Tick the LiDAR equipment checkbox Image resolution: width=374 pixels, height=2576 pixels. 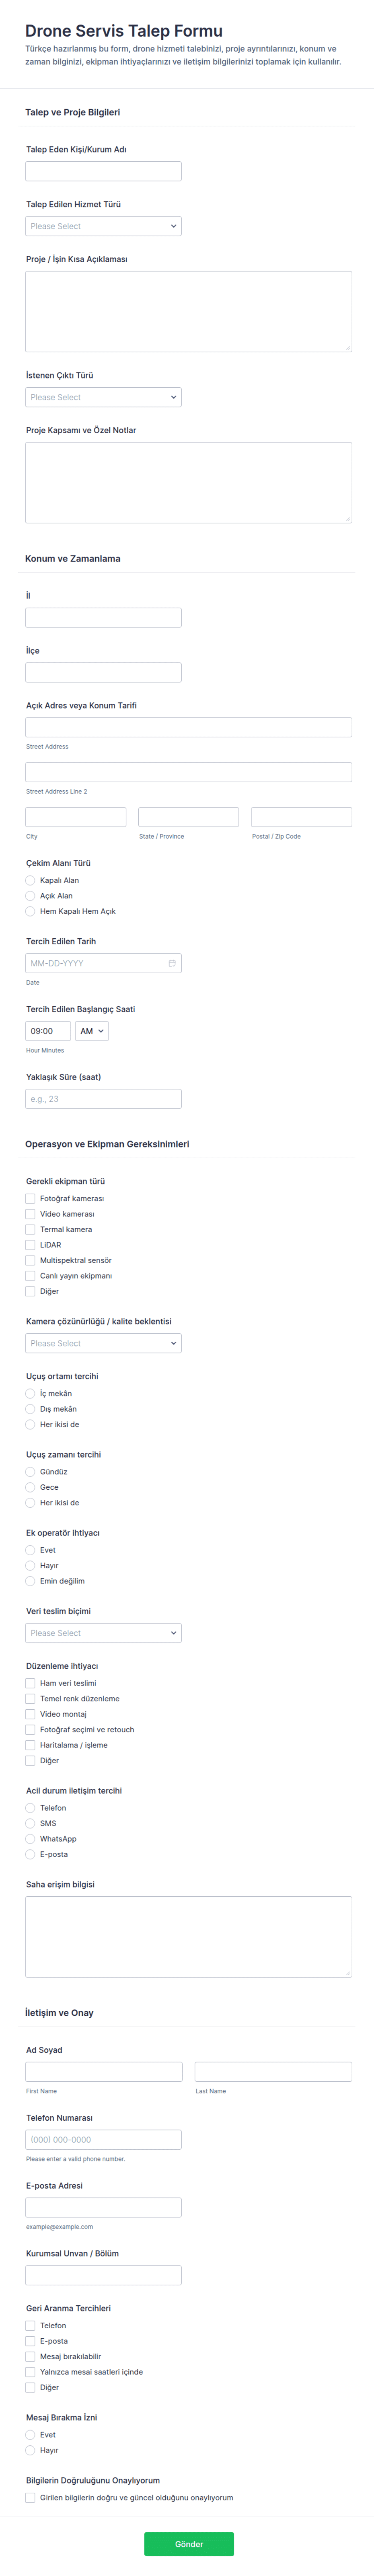click(x=30, y=1245)
